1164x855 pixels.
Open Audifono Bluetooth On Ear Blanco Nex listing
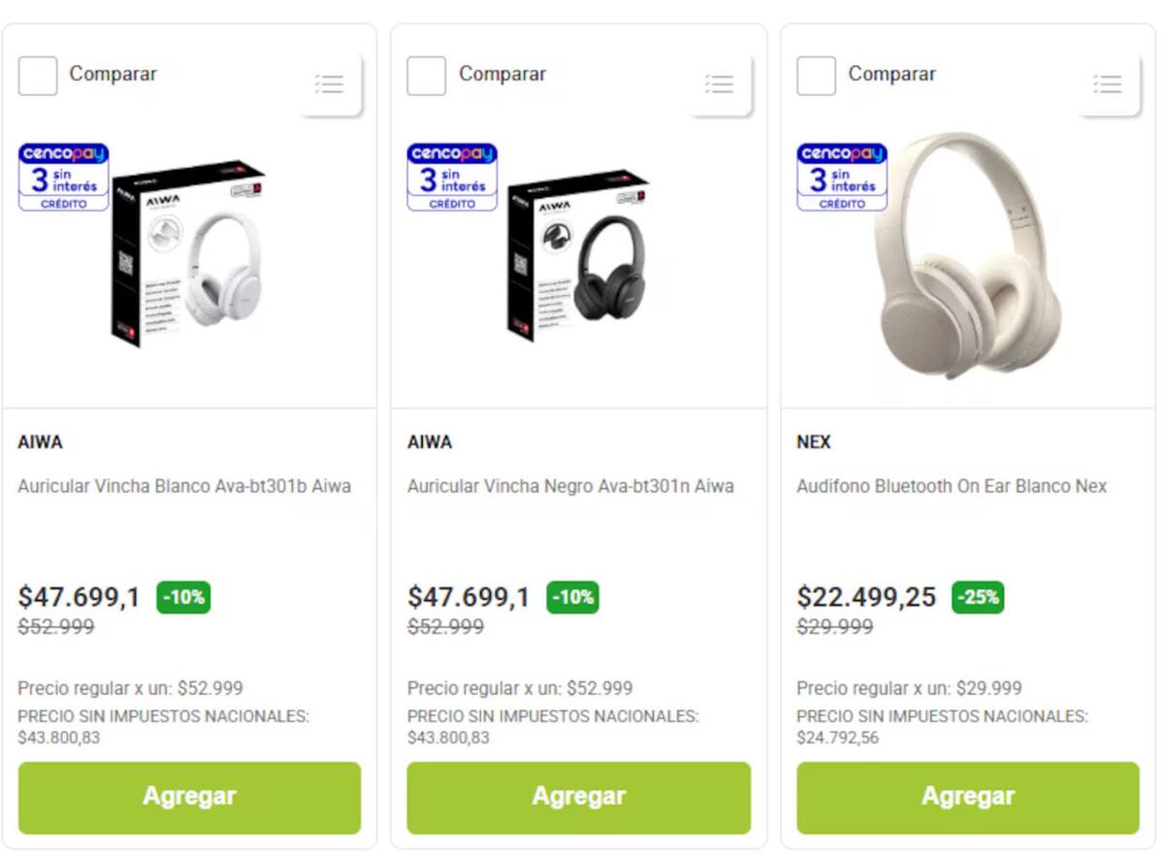(953, 486)
